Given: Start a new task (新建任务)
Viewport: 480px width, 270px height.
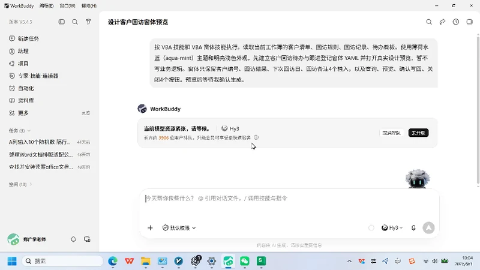Looking at the screenshot, I should pos(24,38).
